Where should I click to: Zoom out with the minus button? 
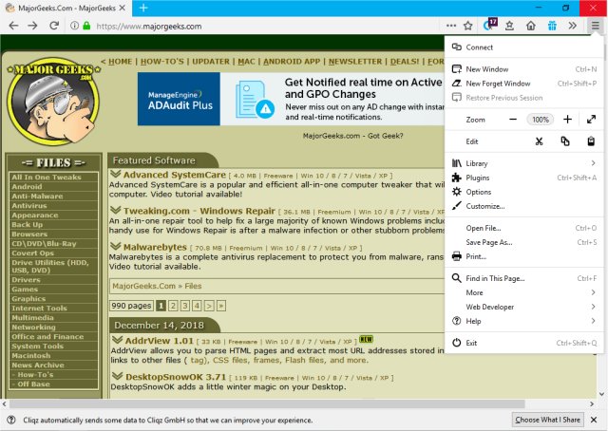pyautogui.click(x=513, y=120)
